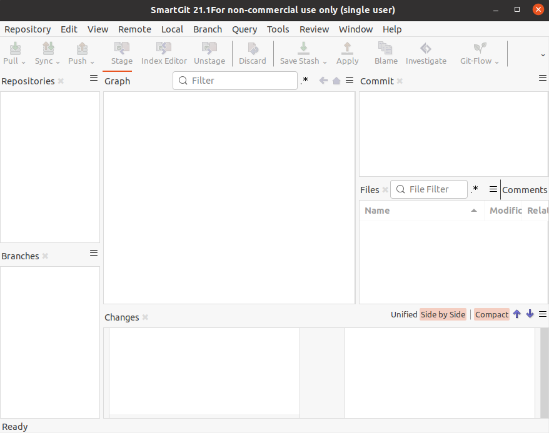The width and height of the screenshot is (549, 433).
Task: Click the Investigate toolbar icon
Action: (x=426, y=49)
